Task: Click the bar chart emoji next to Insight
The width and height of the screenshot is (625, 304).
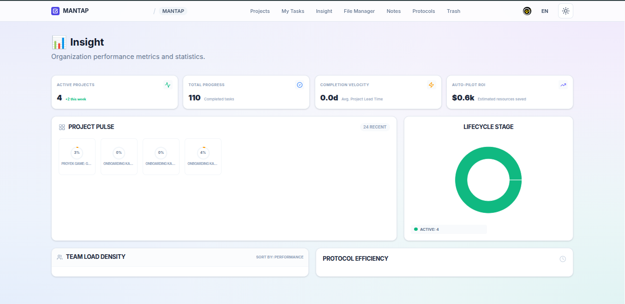Action: click(59, 42)
